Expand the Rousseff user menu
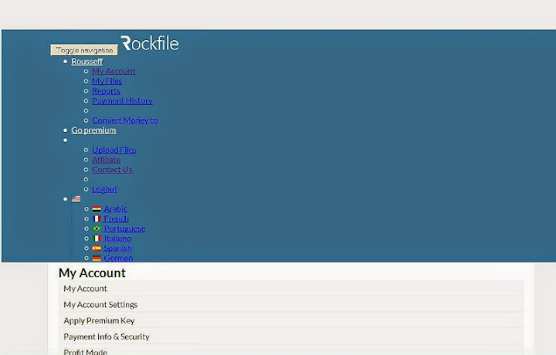The width and height of the screenshot is (556, 355). 86,62
